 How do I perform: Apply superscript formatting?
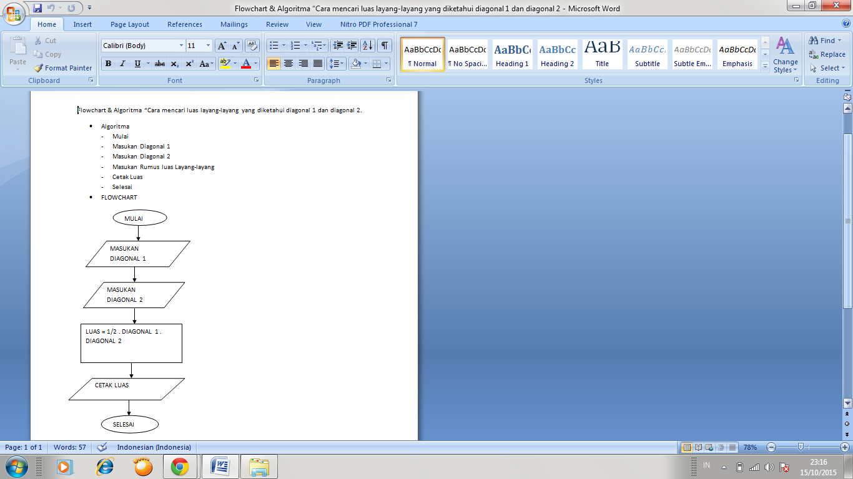[189, 64]
